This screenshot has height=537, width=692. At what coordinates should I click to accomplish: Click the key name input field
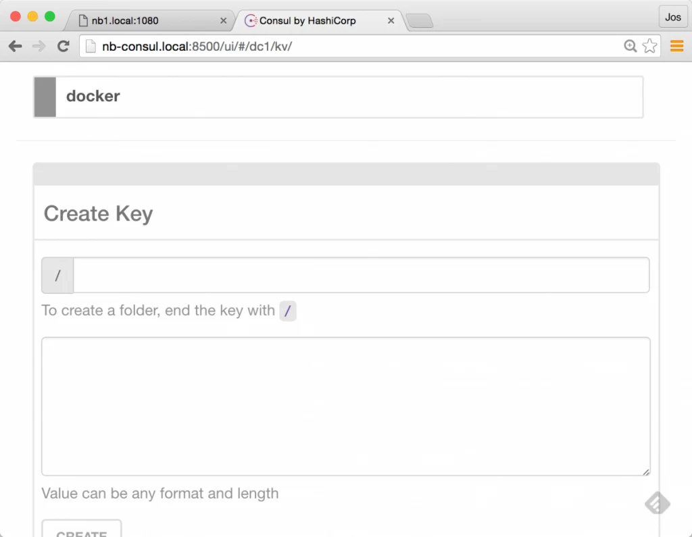pos(361,276)
